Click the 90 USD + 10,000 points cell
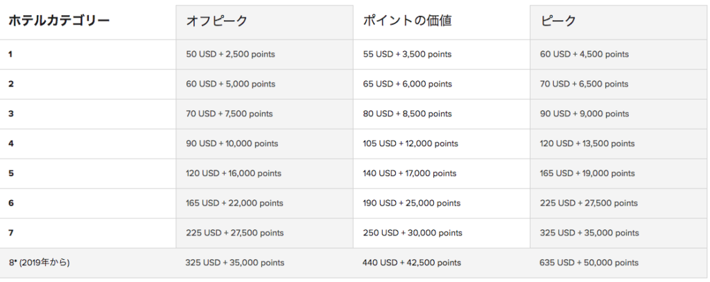 232,144
